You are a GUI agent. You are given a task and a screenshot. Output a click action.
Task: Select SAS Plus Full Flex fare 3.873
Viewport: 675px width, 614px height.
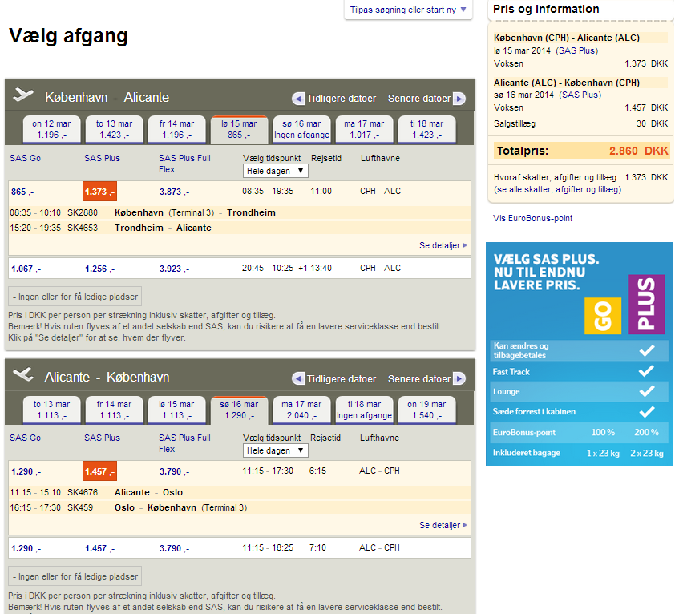pyautogui.click(x=174, y=192)
